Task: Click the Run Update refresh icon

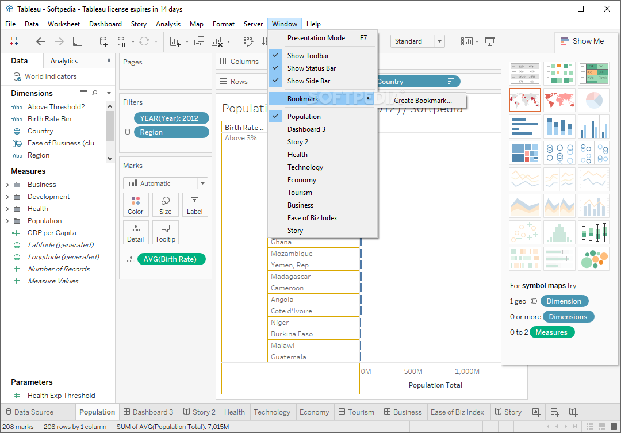Action: (x=144, y=41)
